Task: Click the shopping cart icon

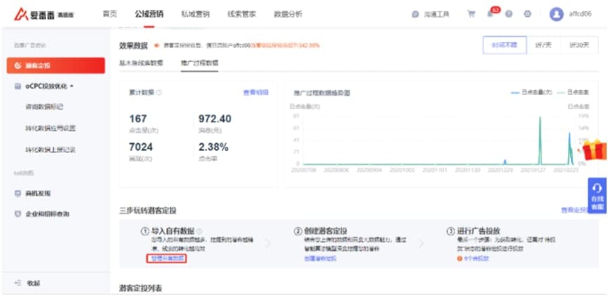Action: coord(471,14)
